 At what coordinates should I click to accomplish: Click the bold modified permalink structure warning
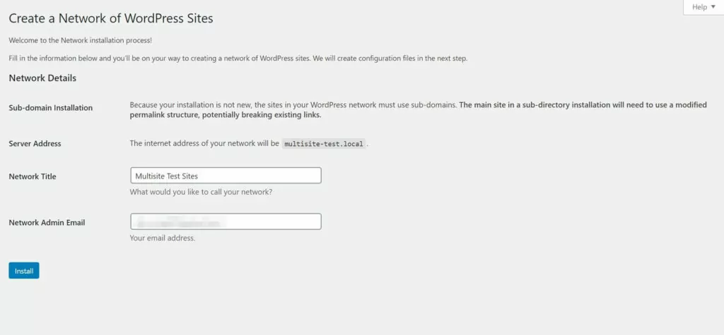(x=583, y=105)
